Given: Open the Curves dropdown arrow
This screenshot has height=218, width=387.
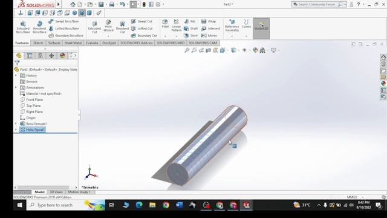Looking at the screenshot, I should [x=246, y=36].
